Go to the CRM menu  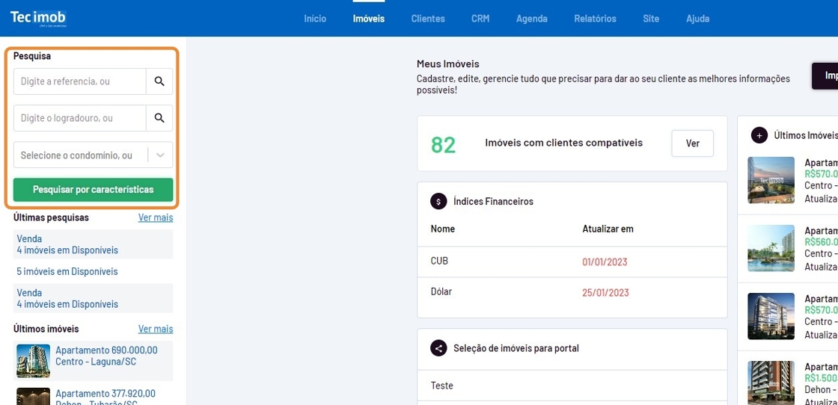click(x=480, y=19)
